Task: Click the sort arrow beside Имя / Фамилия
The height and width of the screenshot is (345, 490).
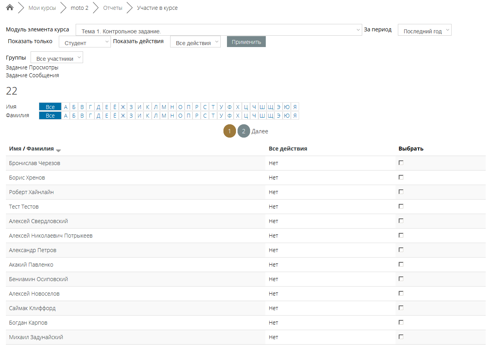Action: (58, 151)
